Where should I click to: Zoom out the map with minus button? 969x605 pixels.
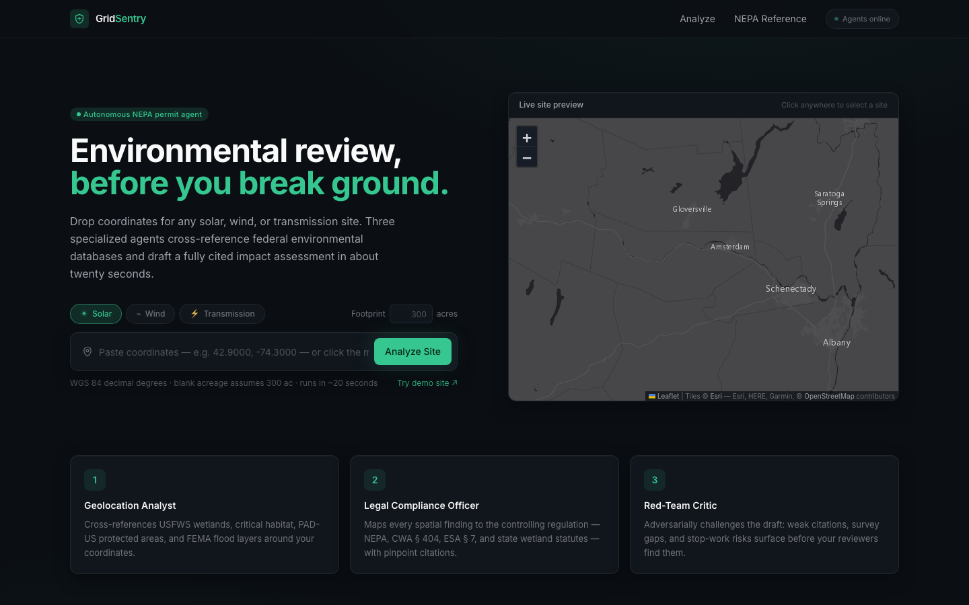[527, 158]
